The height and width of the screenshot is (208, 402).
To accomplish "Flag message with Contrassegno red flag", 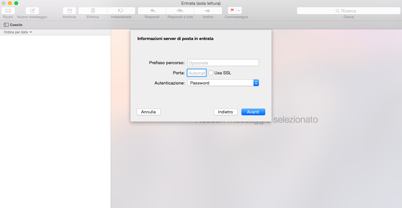I will pyautogui.click(x=232, y=11).
